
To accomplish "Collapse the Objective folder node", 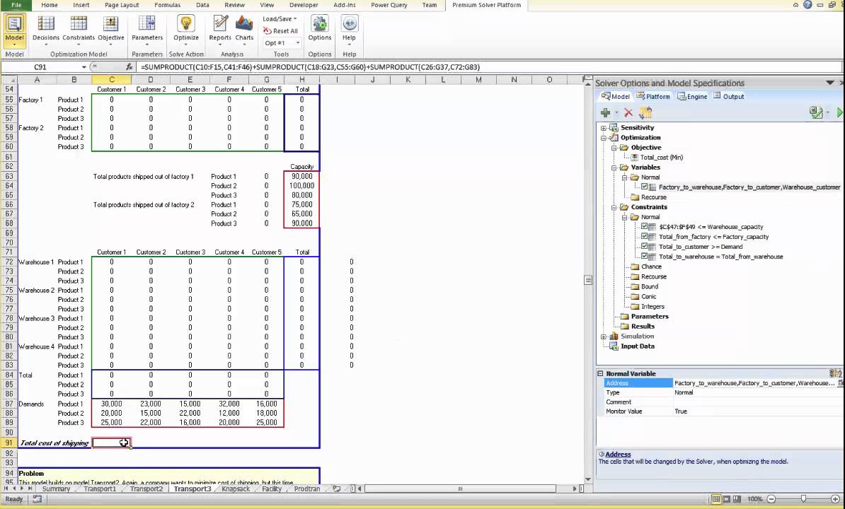I will [614, 148].
